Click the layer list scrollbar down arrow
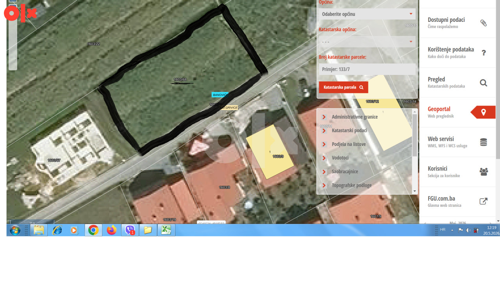The image size is (500, 281). pyautogui.click(x=415, y=191)
